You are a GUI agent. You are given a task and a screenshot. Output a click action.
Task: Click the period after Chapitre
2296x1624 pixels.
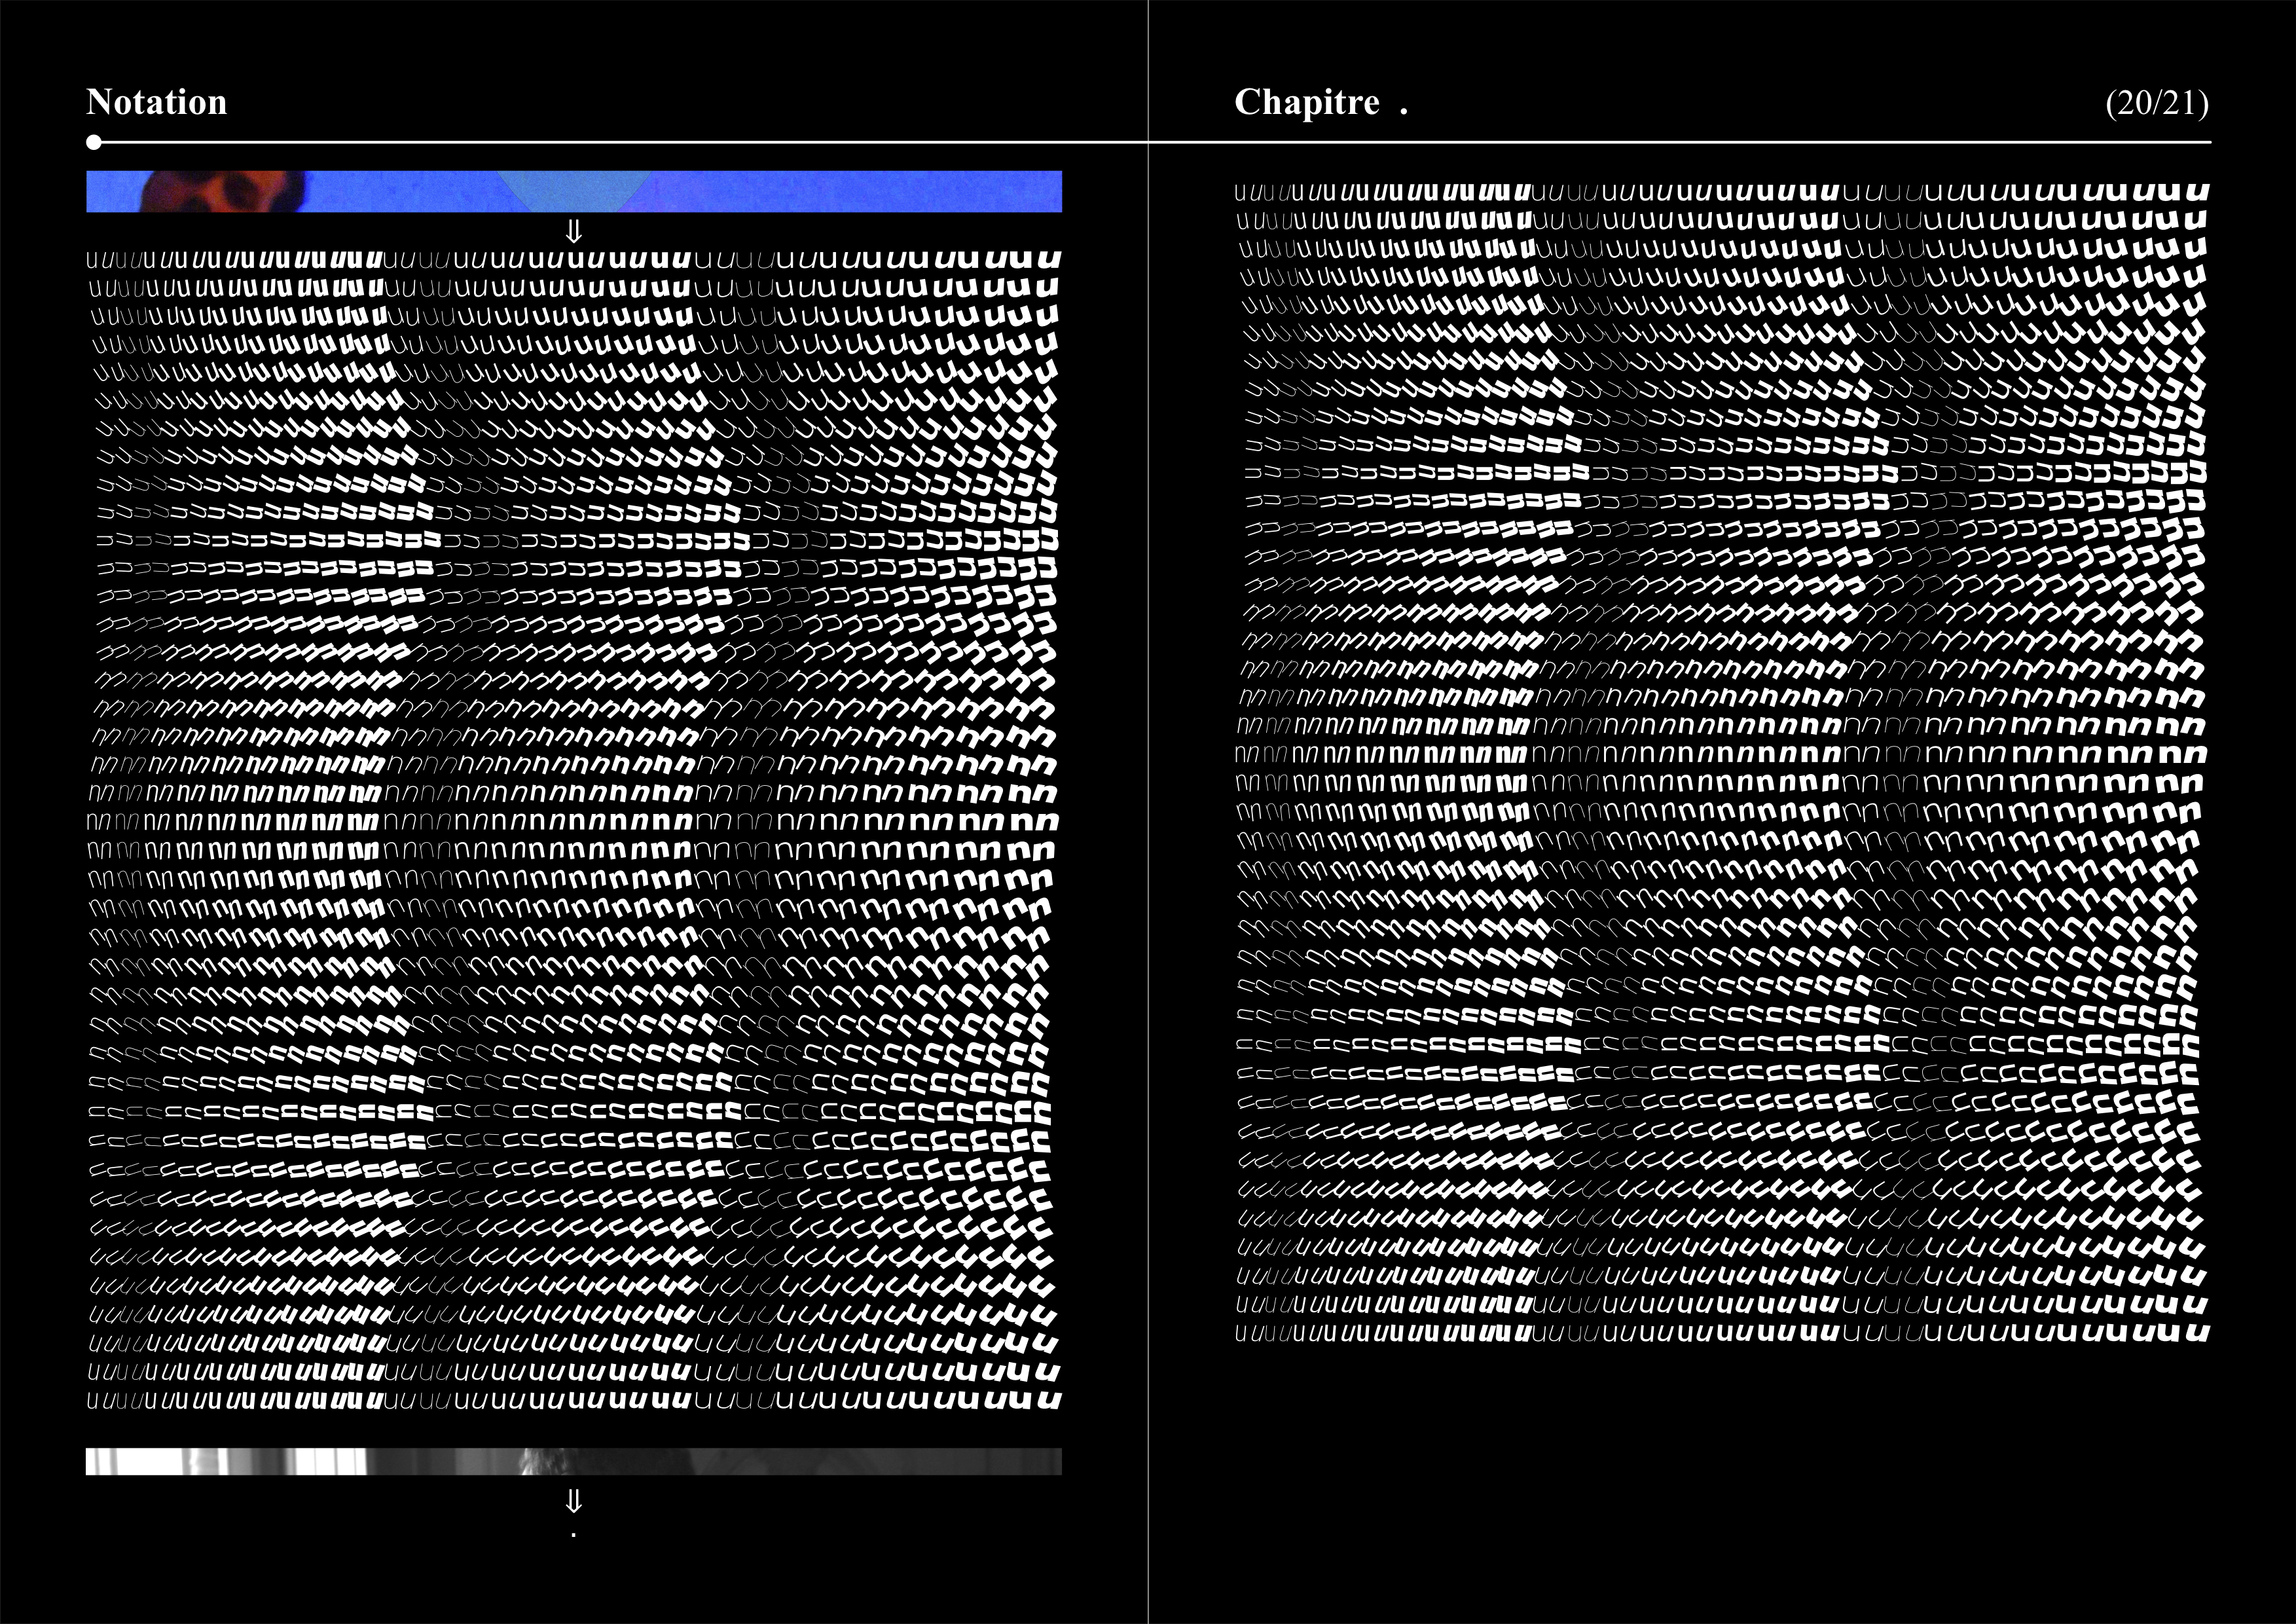point(1404,112)
